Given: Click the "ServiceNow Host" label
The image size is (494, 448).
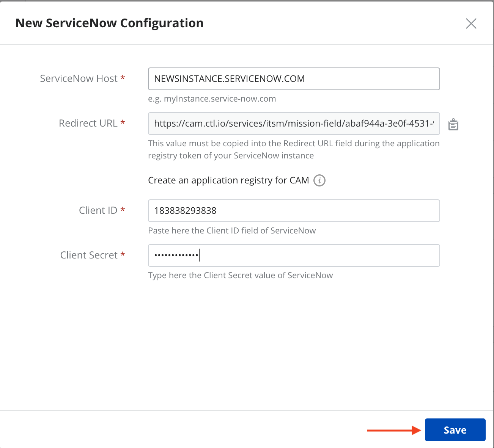Looking at the screenshot, I should pos(79,78).
